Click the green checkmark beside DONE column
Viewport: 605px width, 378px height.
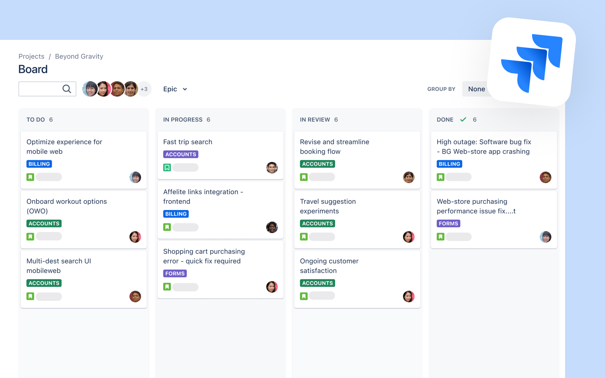(463, 119)
